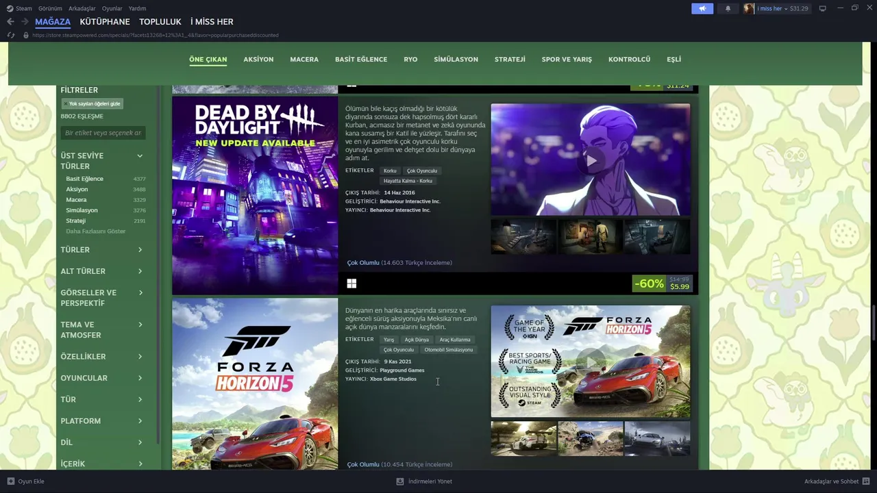The height and width of the screenshot is (493, 877).
Task: Select the SPOR VE YARIŞ category tab
Action: pyautogui.click(x=567, y=60)
